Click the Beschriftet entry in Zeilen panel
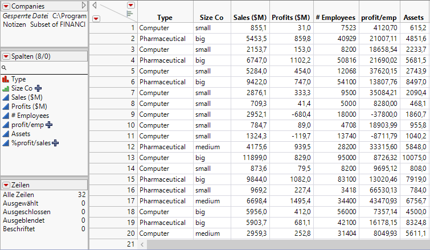This screenshot has height=250, width=430. click(x=44, y=229)
